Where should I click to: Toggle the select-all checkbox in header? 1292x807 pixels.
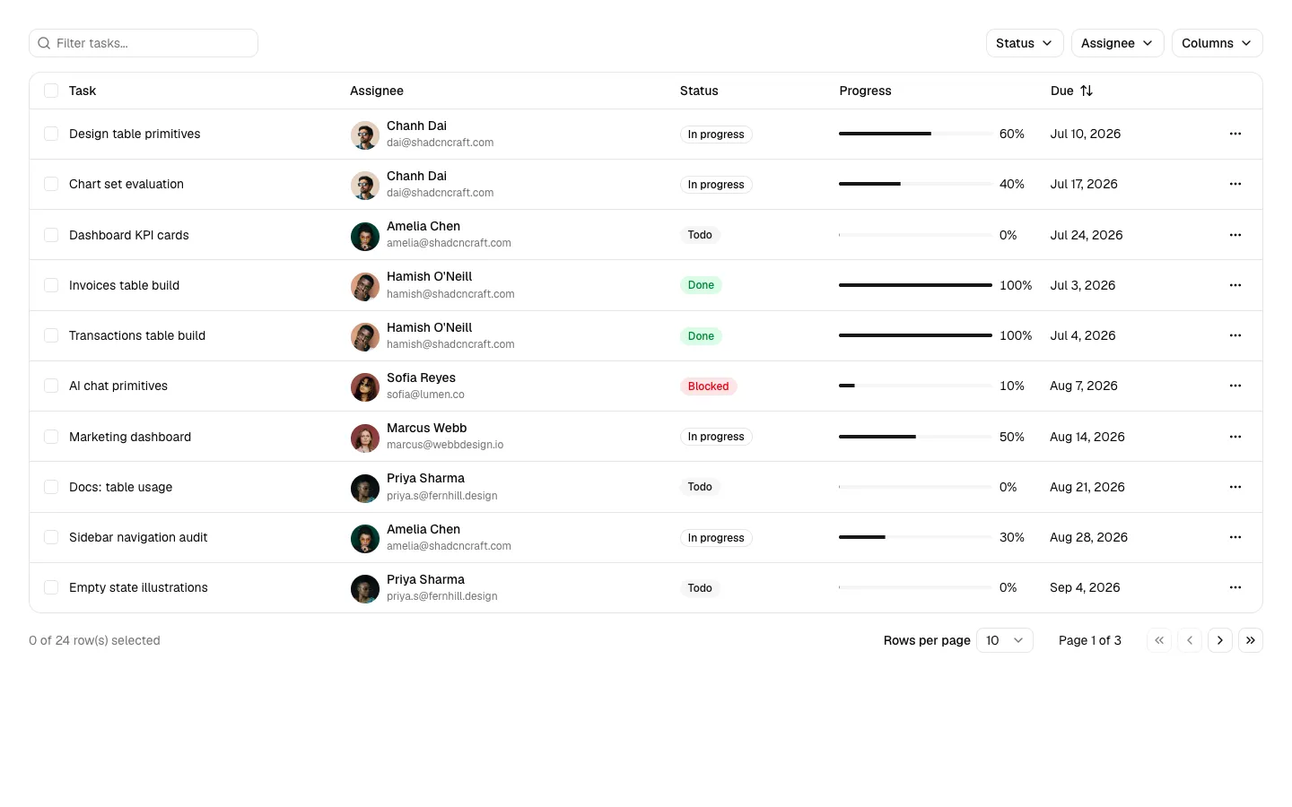click(x=51, y=91)
